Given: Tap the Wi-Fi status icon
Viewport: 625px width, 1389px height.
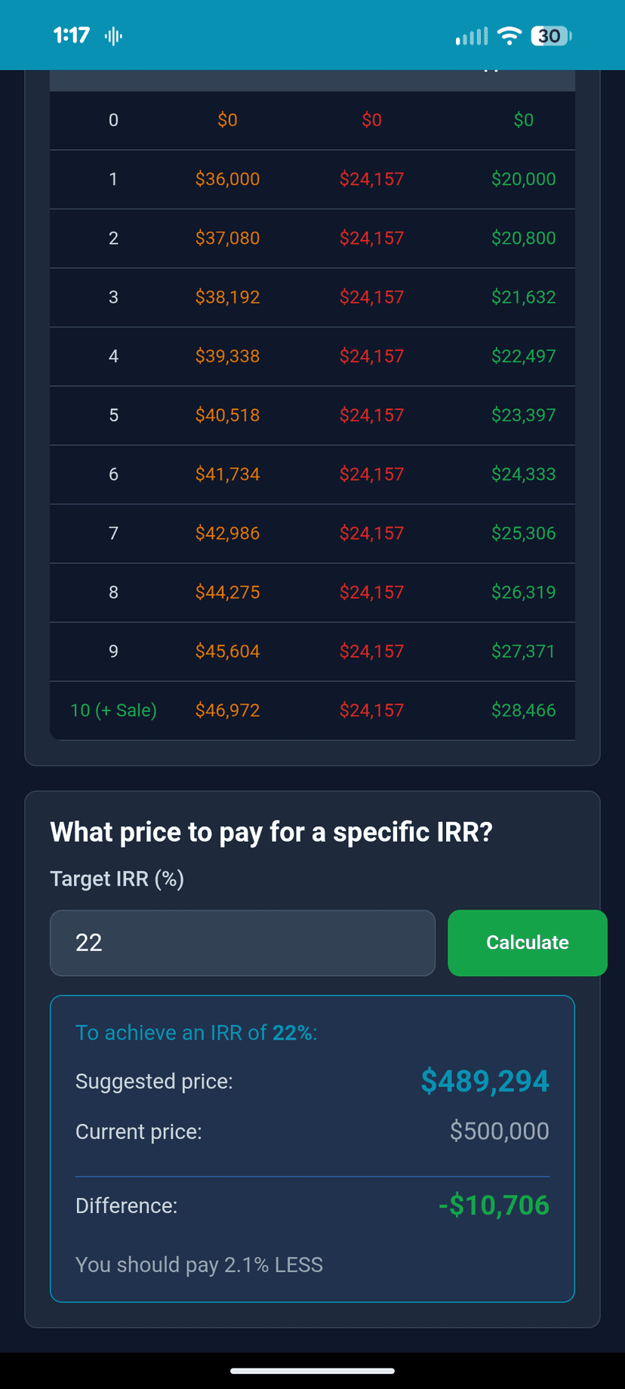Looking at the screenshot, I should tap(510, 35).
